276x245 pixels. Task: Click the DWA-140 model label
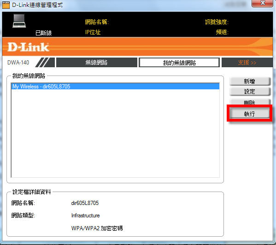point(18,63)
